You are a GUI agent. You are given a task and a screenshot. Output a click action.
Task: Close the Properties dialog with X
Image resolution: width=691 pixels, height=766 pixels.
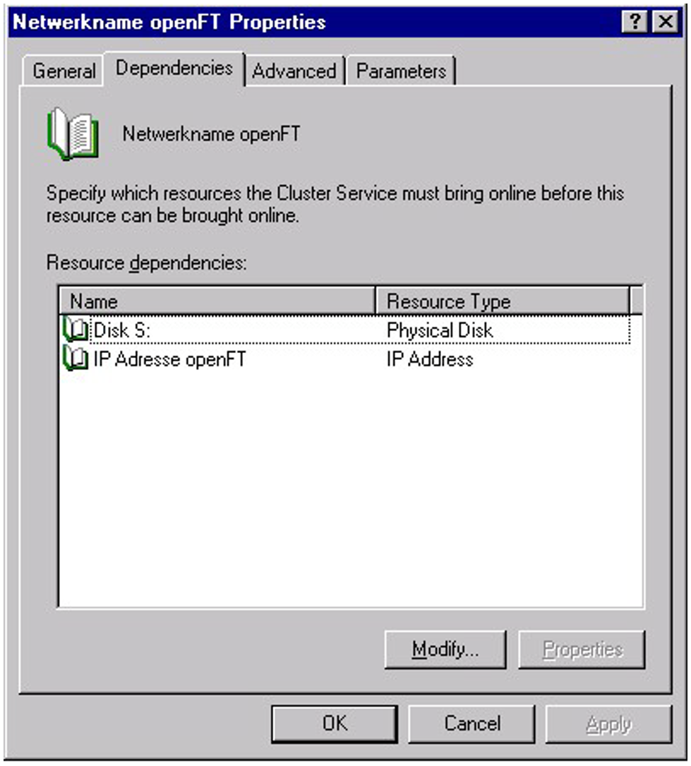tap(664, 23)
